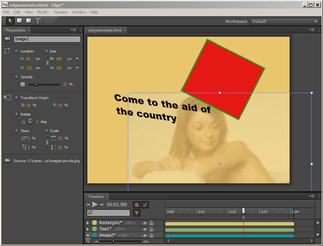Click the horizontal skew icon
Screen dimensions: 323x246
[x=24, y=138]
